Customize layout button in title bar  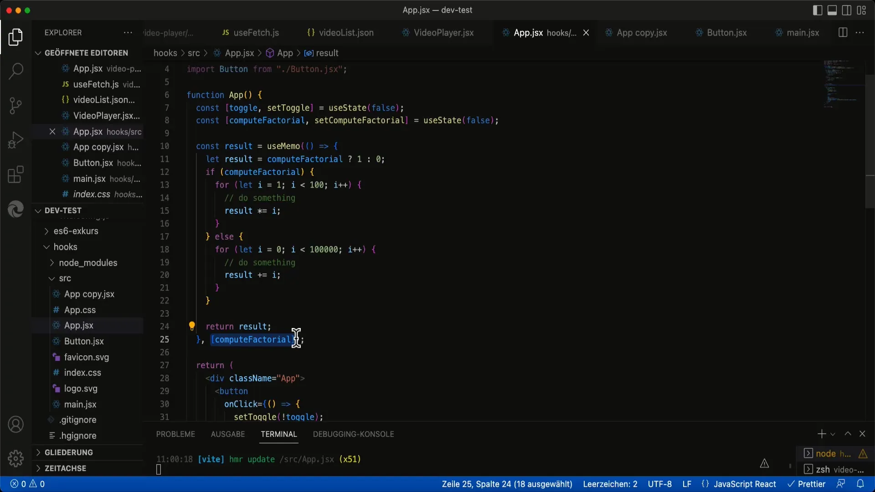(861, 10)
